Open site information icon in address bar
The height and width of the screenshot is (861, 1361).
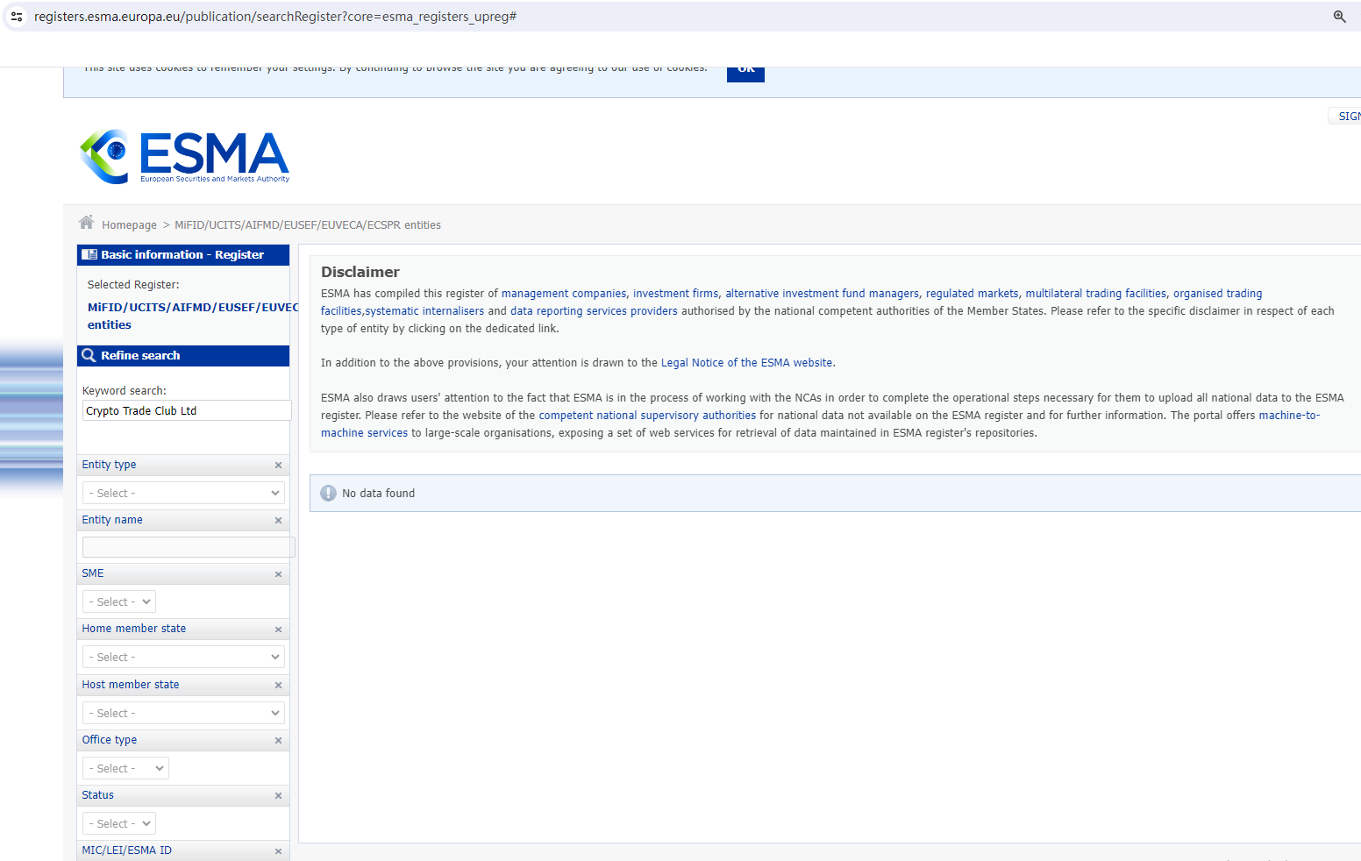tap(17, 17)
